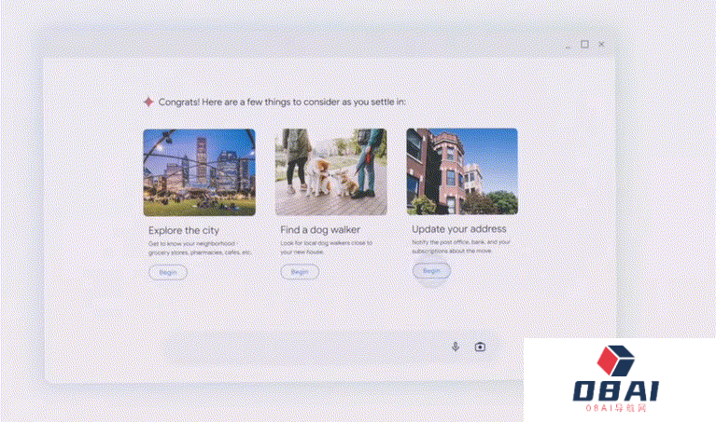Click the 'Get to know your neighborhood' description
The width and height of the screenshot is (716, 422).
pyautogui.click(x=200, y=248)
